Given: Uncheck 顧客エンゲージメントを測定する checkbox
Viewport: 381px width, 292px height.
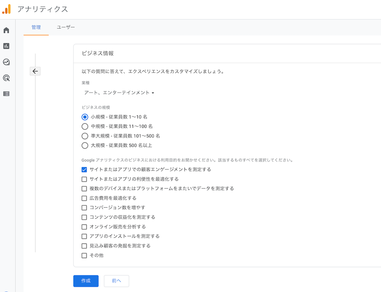Looking at the screenshot, I should 84,169.
